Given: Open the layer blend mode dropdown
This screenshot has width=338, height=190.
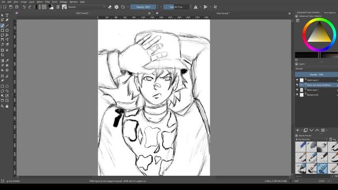Looking at the screenshot, I should point(316,69).
